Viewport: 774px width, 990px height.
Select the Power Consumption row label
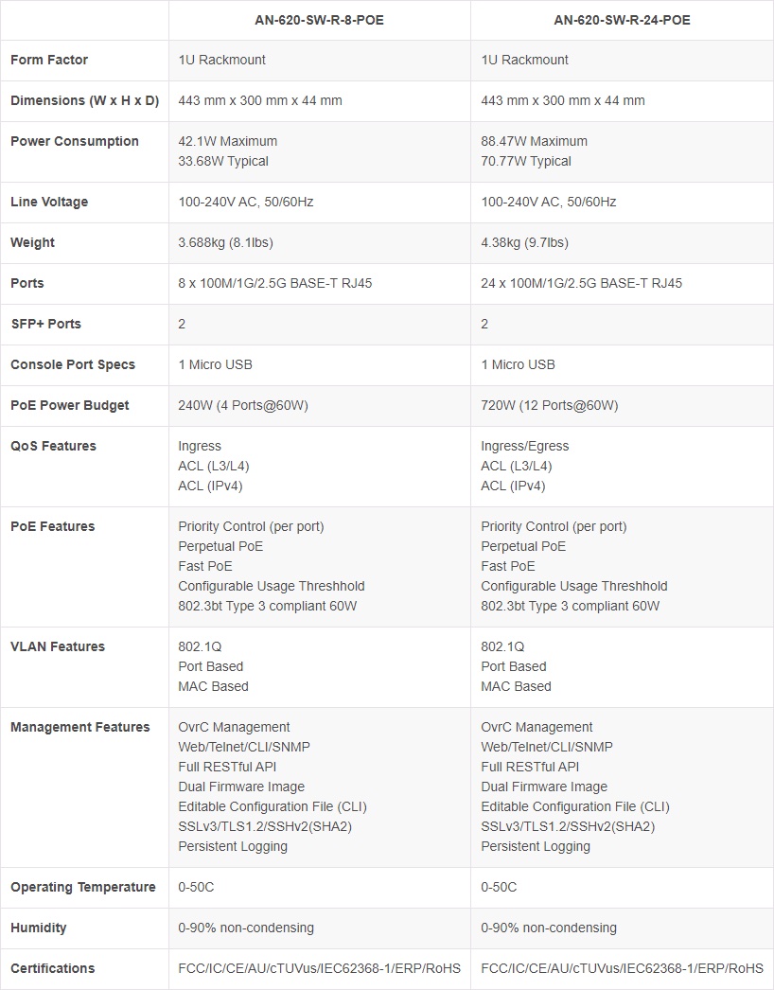75,141
